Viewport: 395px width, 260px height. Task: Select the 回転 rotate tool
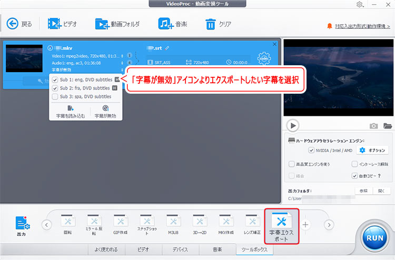pyautogui.click(x=68, y=225)
